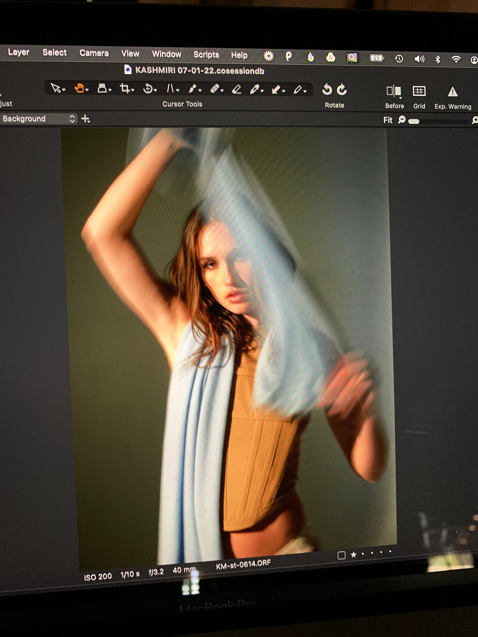The height and width of the screenshot is (637, 478).
Task: Expand Select pointer tool options arrow
Action: coord(64,90)
